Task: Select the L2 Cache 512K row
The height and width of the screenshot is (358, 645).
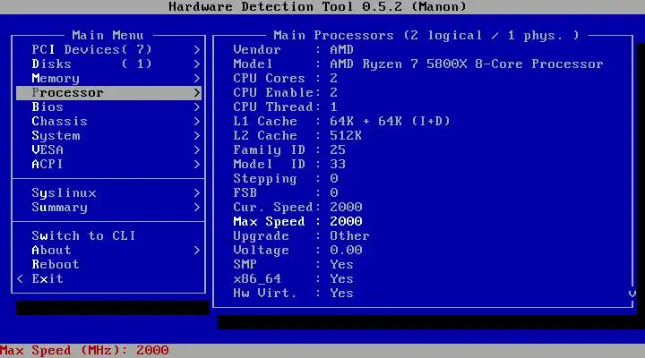Action: 297,136
